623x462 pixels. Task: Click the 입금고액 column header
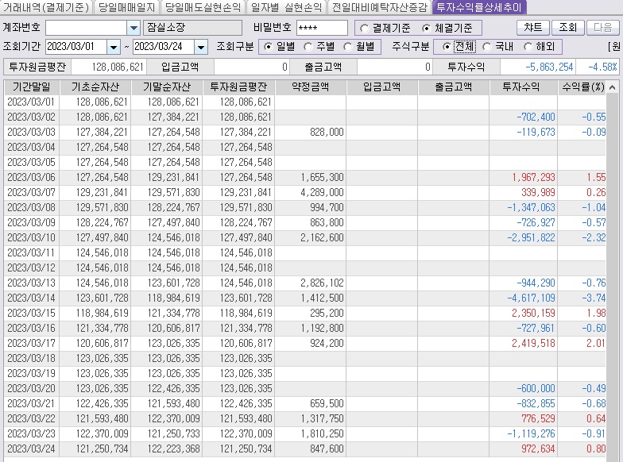point(381,87)
